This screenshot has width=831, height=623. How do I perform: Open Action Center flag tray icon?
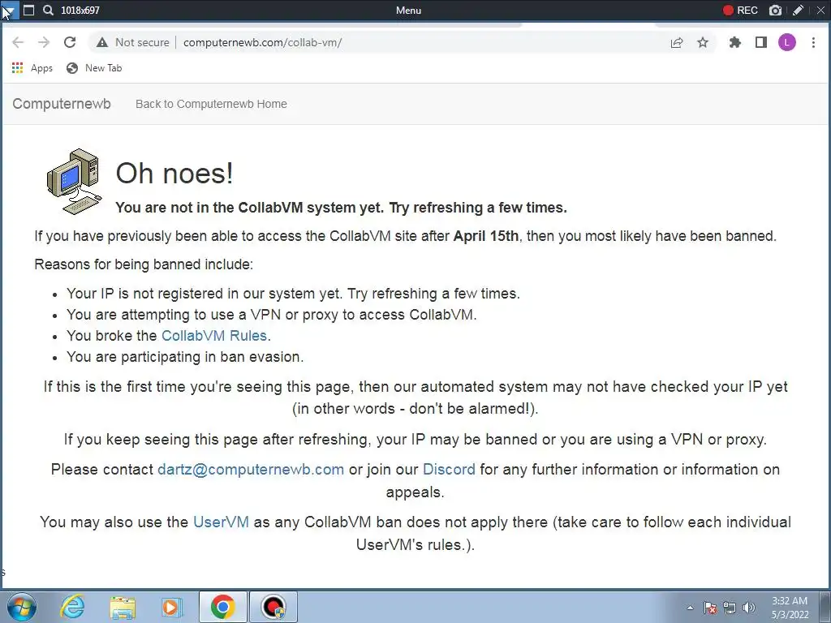click(710, 608)
